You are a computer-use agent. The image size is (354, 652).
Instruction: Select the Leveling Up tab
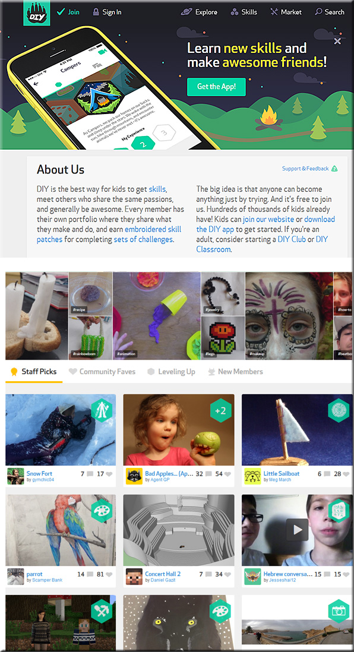pos(171,372)
